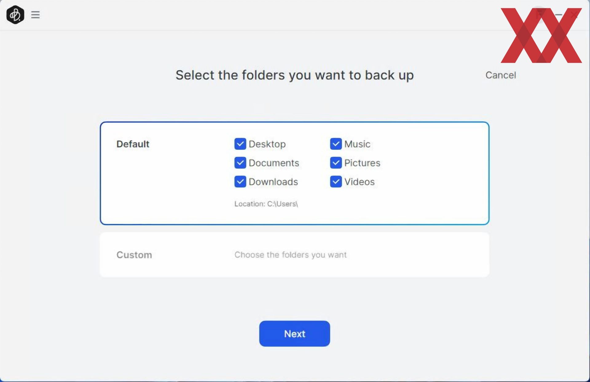Screen dimensions: 590x382
Task: Click the Videos folder label
Action: (x=360, y=182)
